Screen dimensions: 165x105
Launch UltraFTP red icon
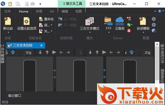[x=129, y=31]
